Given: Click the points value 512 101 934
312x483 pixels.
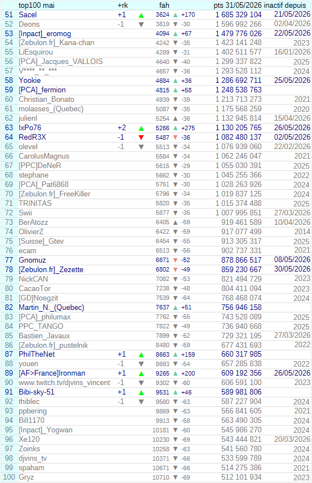Looking at the screenshot, I should [x=241, y=477].
